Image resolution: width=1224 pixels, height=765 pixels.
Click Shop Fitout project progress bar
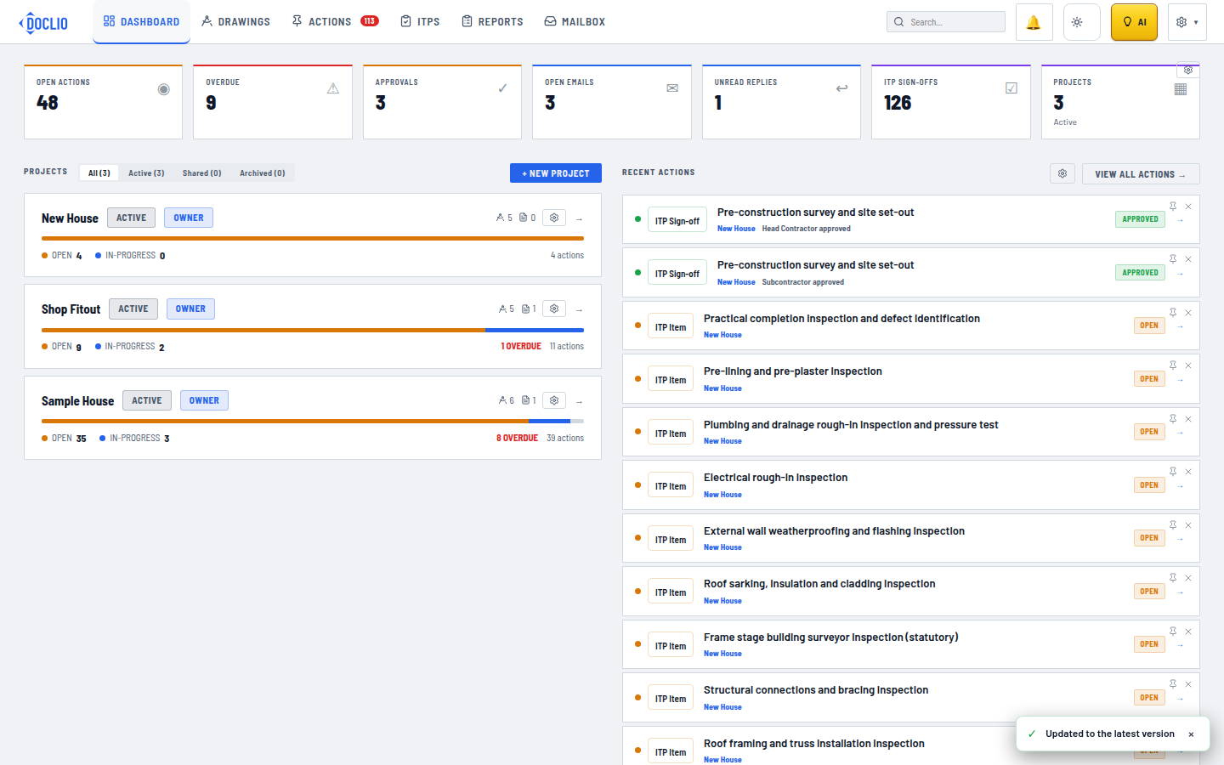313,330
